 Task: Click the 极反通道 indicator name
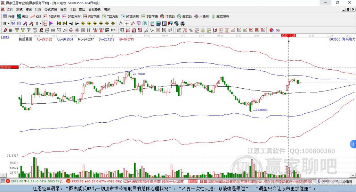click(25, 39)
